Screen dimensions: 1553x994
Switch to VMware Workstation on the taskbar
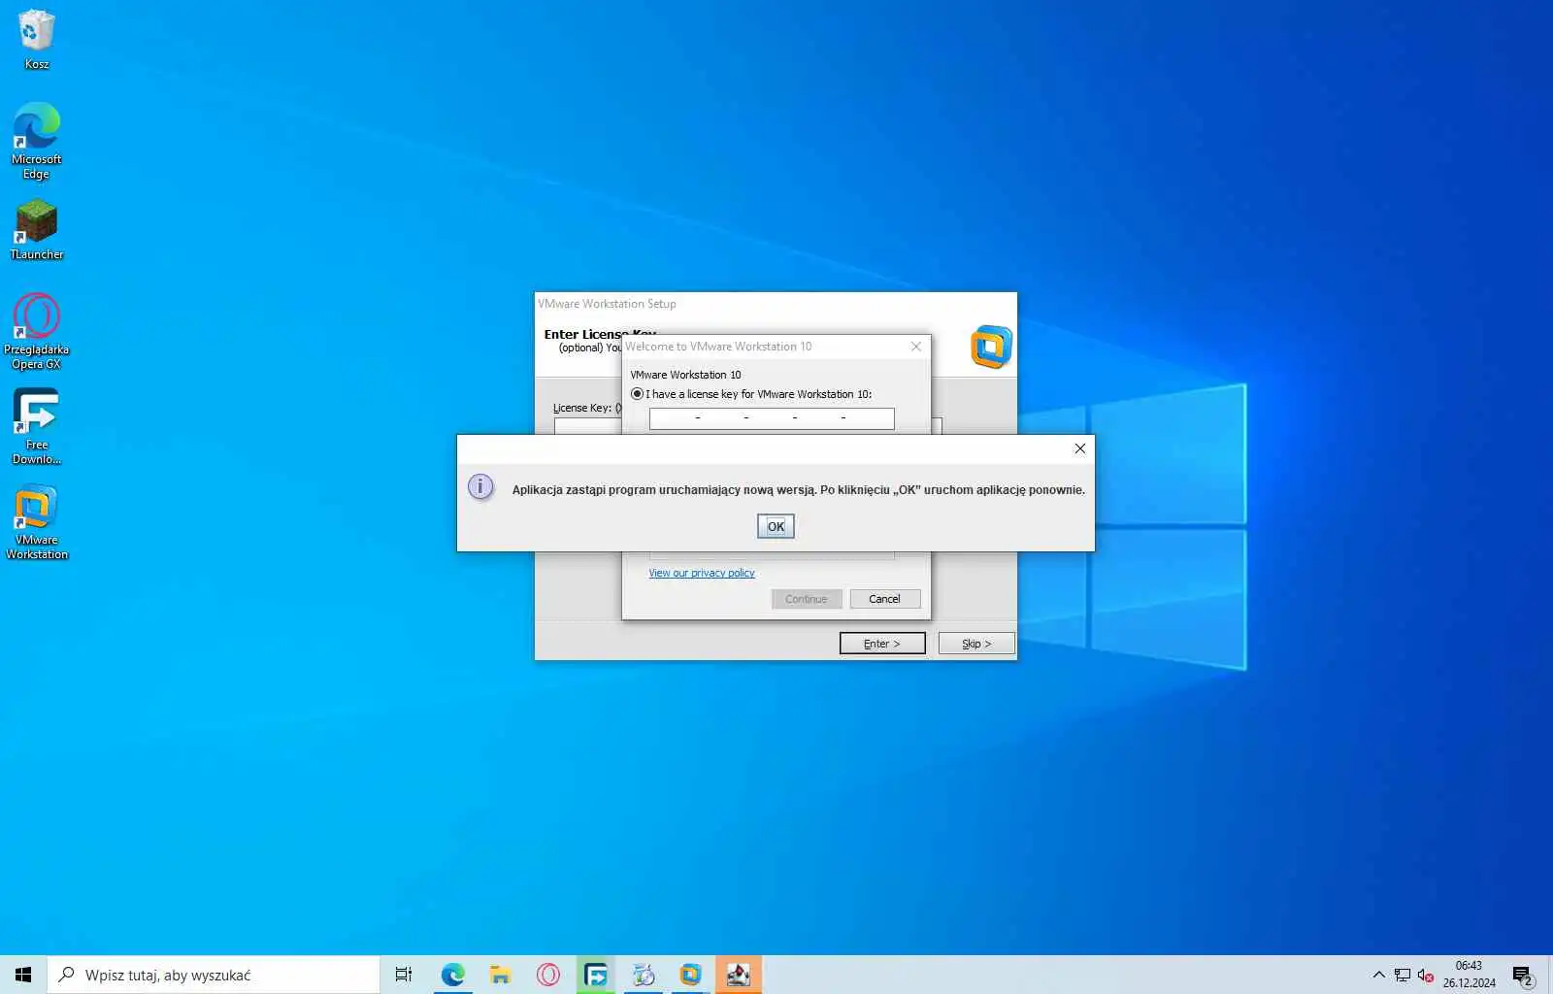690,975
